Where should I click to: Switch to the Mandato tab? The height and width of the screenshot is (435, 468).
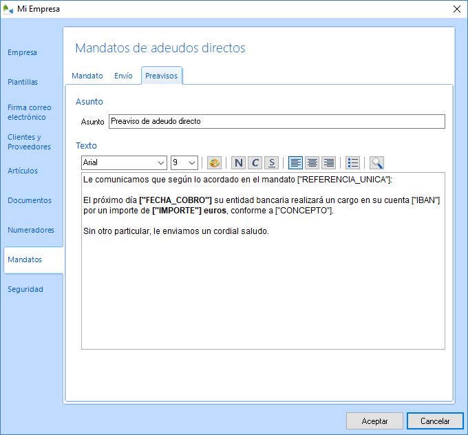(87, 76)
